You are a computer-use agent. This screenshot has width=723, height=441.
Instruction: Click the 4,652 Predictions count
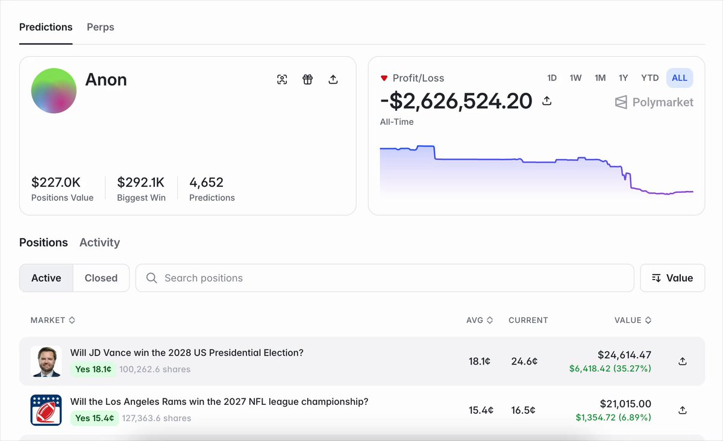[206, 182]
